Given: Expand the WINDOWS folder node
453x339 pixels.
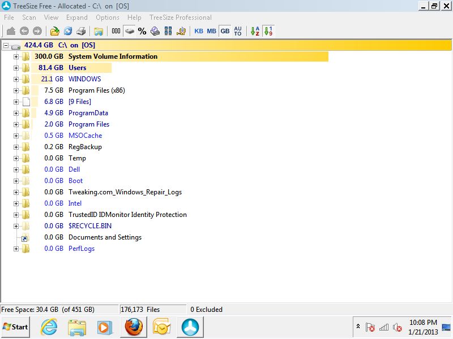Looking at the screenshot, I should [x=16, y=79].
